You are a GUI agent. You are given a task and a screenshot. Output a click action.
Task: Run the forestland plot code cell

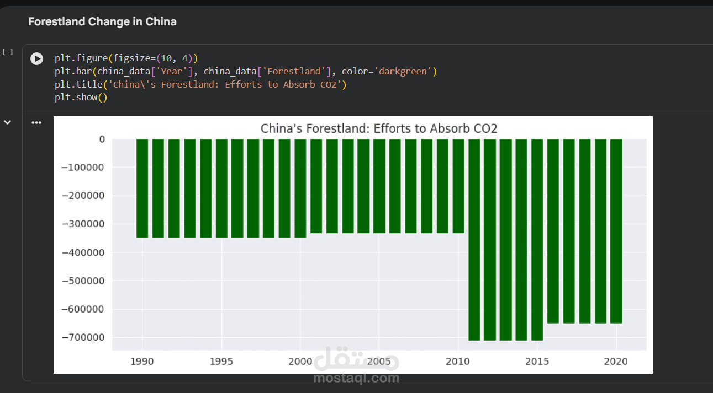(x=36, y=58)
